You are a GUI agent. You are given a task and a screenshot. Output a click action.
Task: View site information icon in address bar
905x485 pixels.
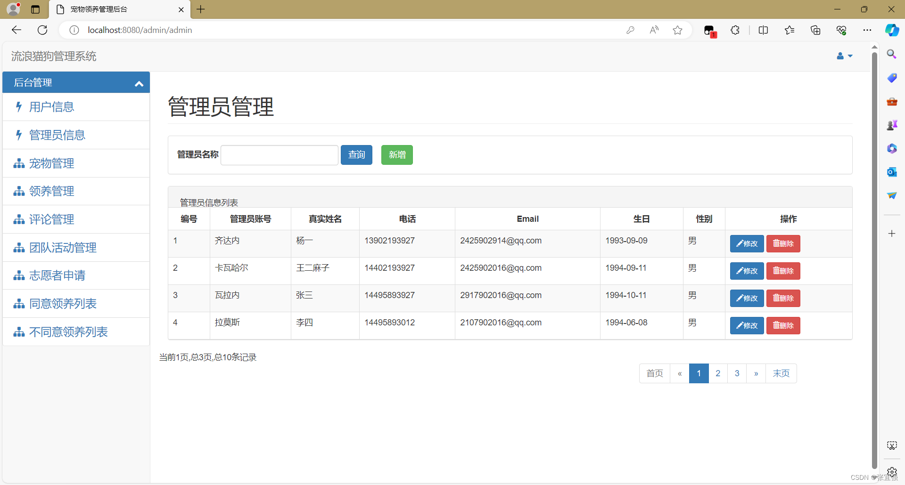point(74,30)
